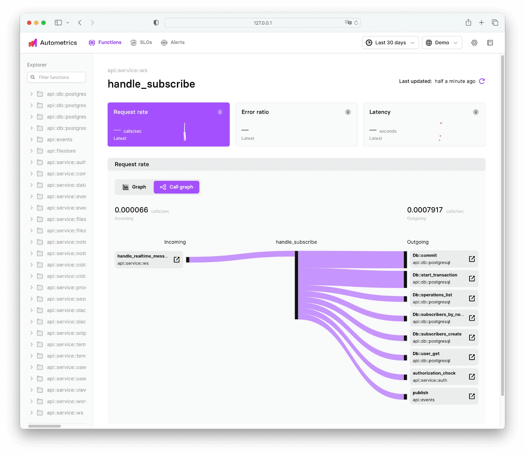This screenshot has width=525, height=455.
Task: Click the 0.000066 incoming calls value
Action: click(x=131, y=210)
